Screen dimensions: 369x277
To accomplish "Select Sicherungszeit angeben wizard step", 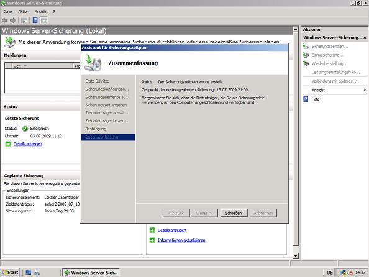I will pos(106,105).
